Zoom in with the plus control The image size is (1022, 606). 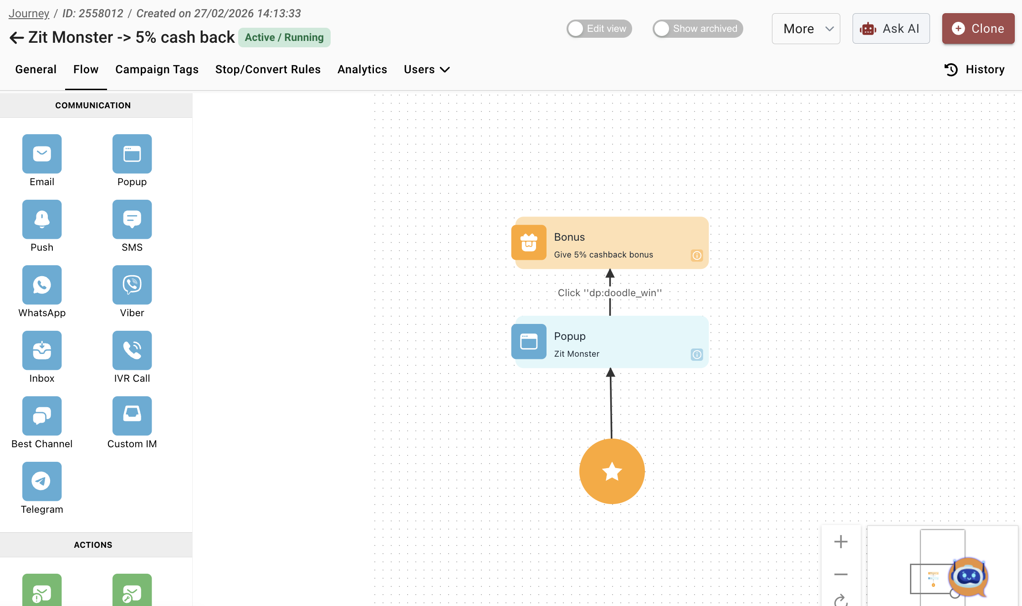(x=841, y=541)
